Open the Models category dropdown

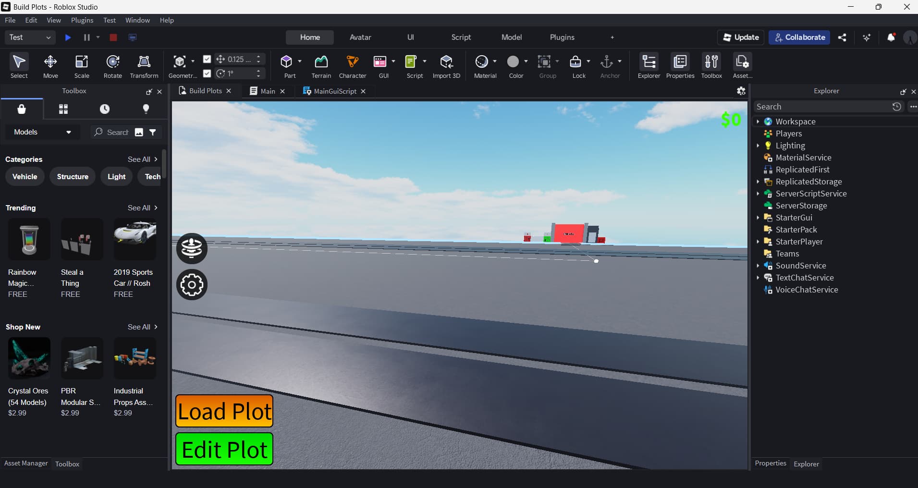tap(42, 132)
